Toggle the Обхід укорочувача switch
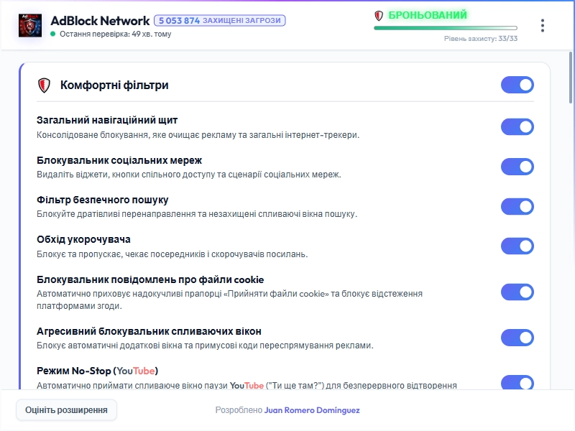This screenshot has height=431, width=575. (517, 246)
